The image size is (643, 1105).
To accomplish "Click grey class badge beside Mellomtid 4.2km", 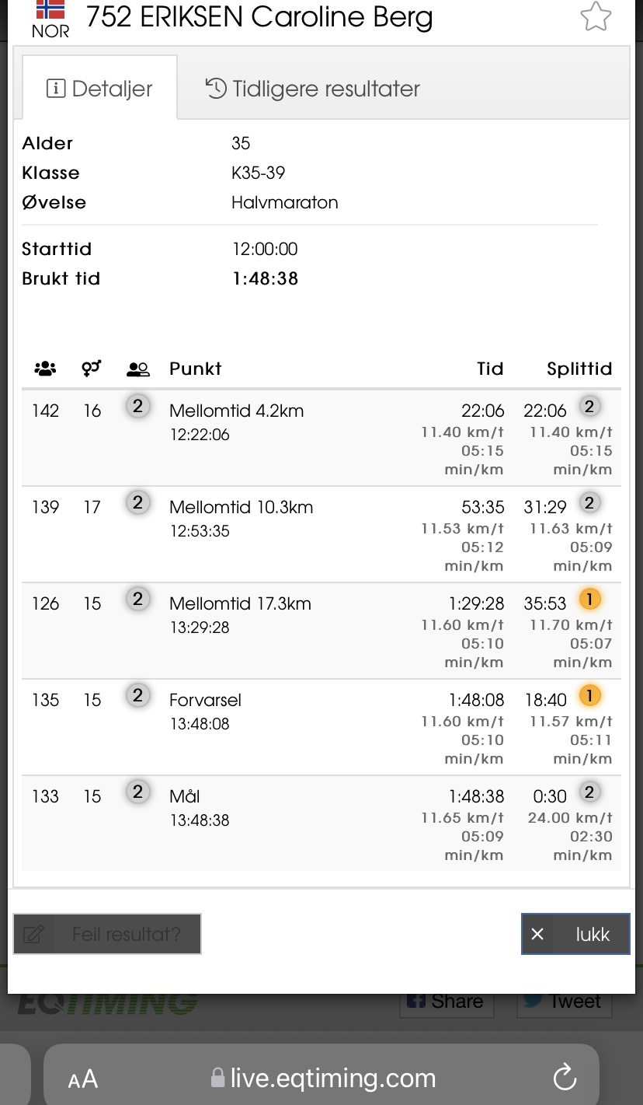I will (x=137, y=406).
